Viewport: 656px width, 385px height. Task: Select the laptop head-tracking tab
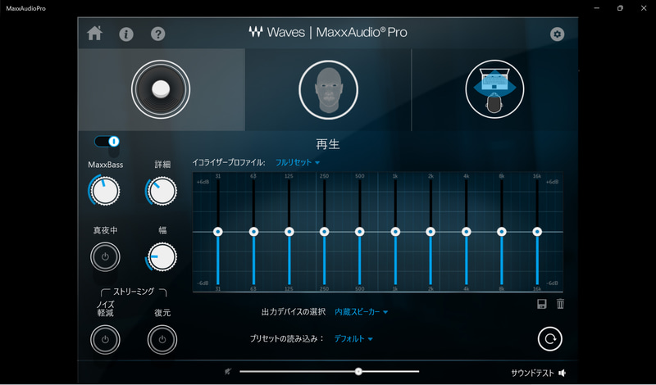pos(494,89)
